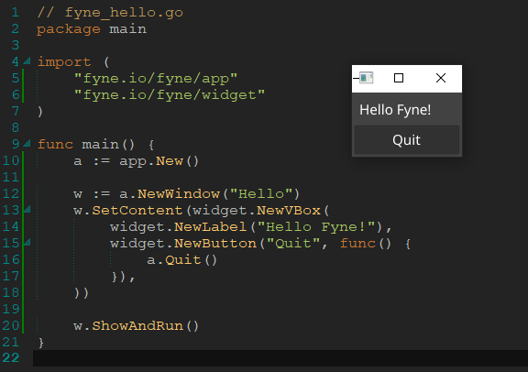Click the "Quit" string on line 15
528x372 pixels.
[293, 244]
